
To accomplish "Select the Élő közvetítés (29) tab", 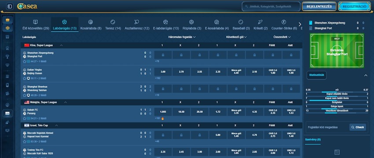I will (x=36, y=25).
